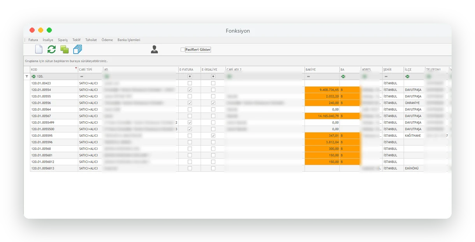Viewport: 475px width, 242px height.
Task: Sort by the CARİ TİPİ column header
Action: pos(90,70)
